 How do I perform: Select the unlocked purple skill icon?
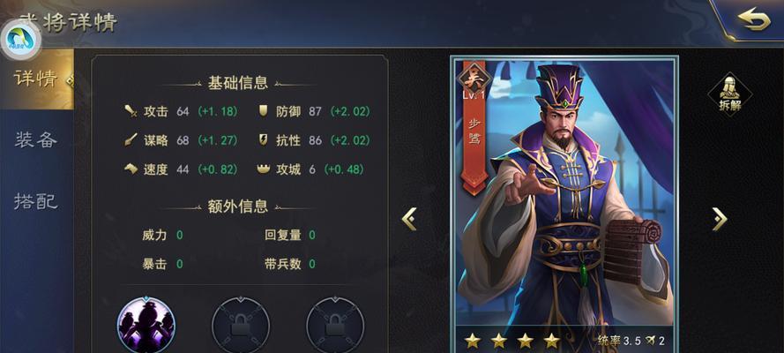[146, 325]
